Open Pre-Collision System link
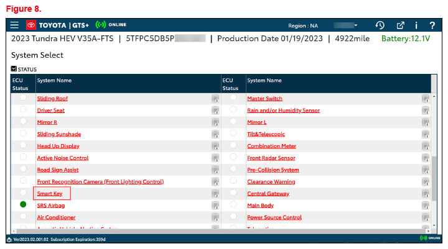448x249 pixels. coord(273,170)
